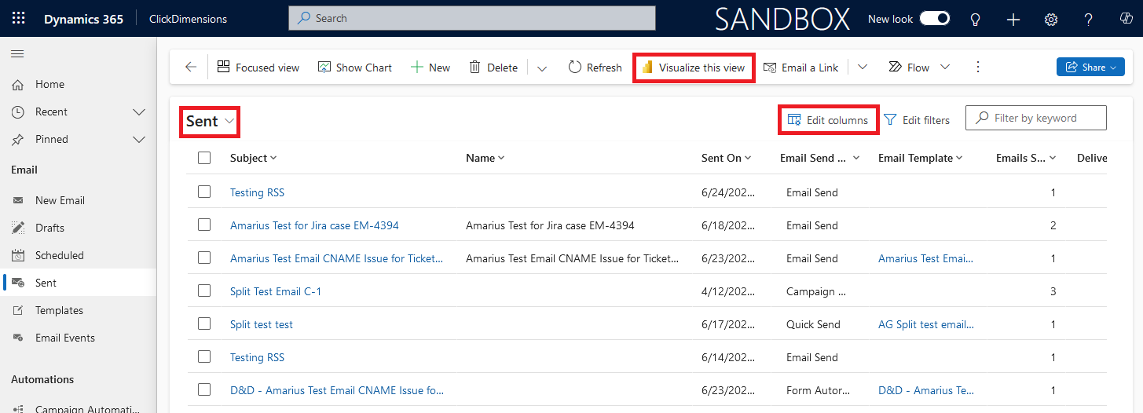This screenshot has height=413, width=1143.
Task: Select checkbox for Split test test row
Action: (204, 323)
